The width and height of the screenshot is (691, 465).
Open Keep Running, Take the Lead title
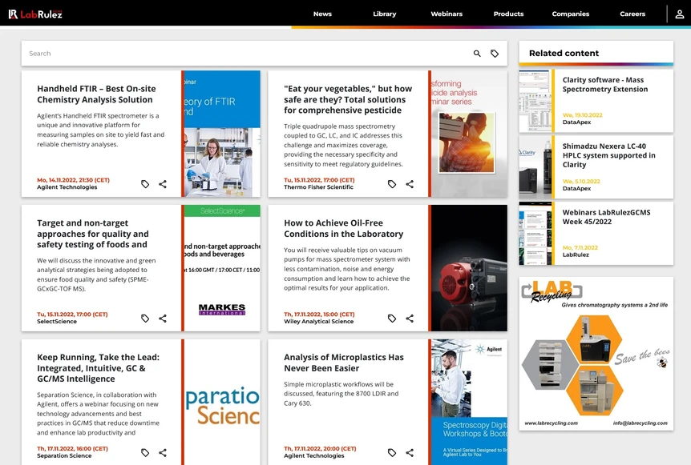point(99,368)
